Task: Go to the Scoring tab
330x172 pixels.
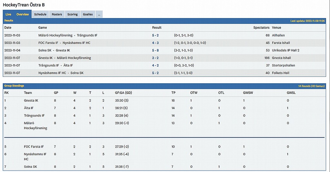Action: 73,15
